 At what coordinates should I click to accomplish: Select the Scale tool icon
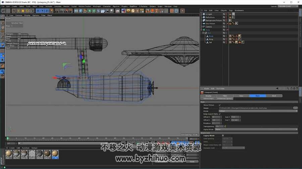coord(23,11)
